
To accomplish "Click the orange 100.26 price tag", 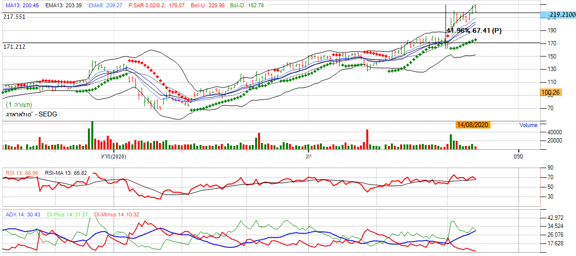I will [x=550, y=92].
